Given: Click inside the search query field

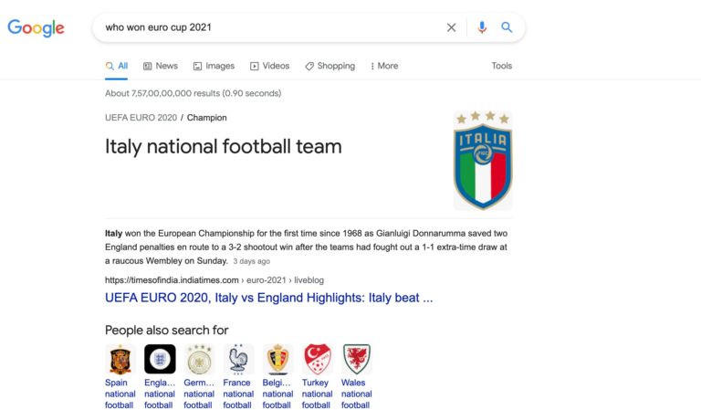Looking at the screenshot, I should pos(268,27).
